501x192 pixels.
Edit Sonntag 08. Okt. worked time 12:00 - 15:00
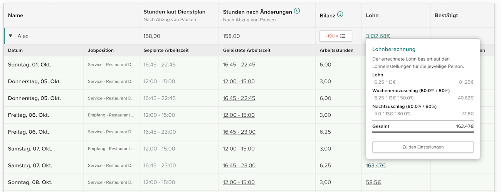click(239, 182)
